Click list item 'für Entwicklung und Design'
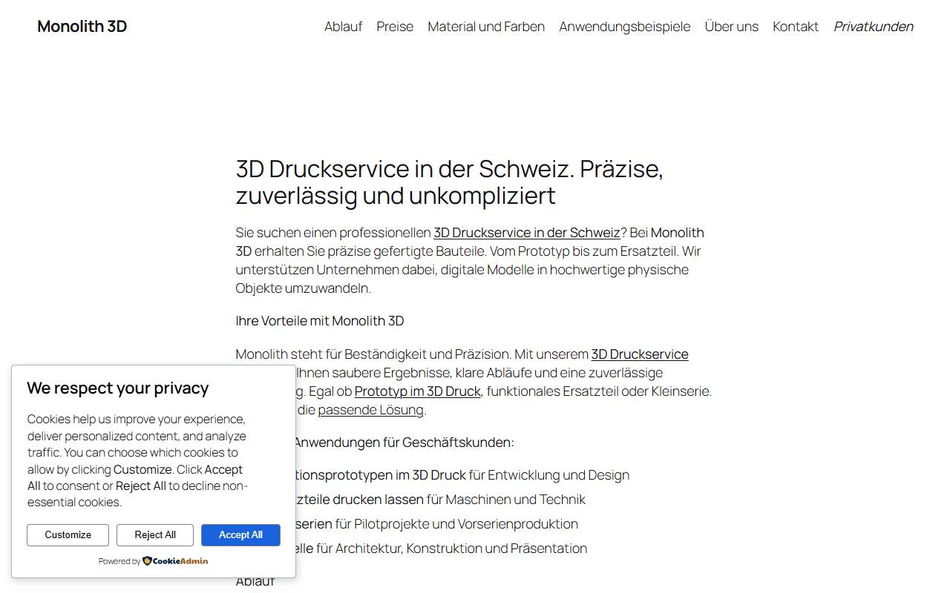 click(549, 475)
